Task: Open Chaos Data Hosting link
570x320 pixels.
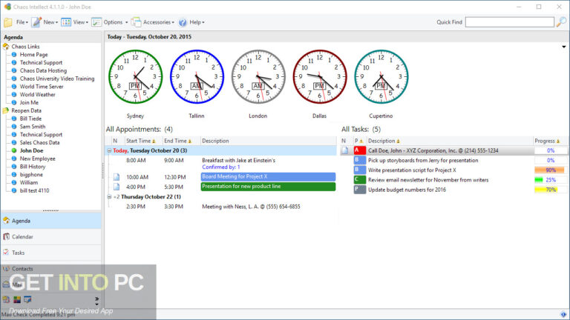Action: [43, 70]
